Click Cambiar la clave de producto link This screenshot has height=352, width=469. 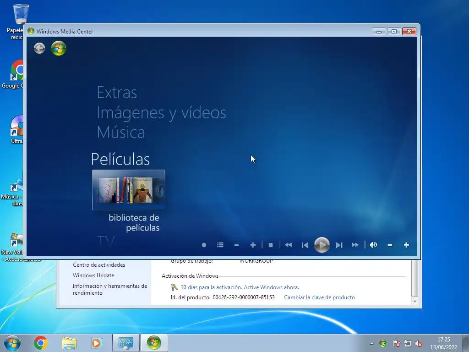click(319, 297)
